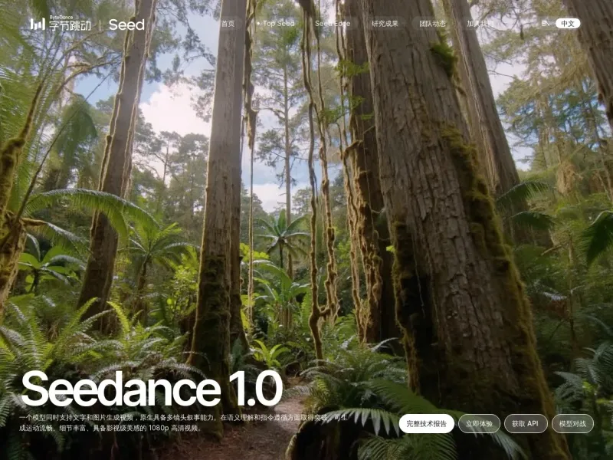Click the model description paragraph text
This screenshot has height=460, width=613.
184,422
